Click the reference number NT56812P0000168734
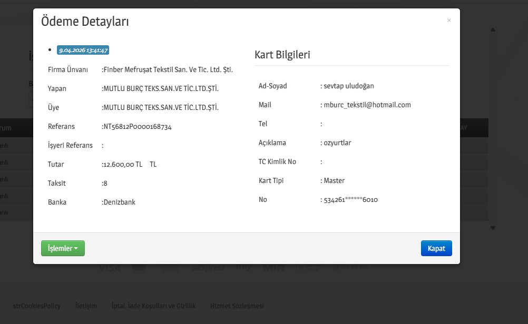 tap(138, 127)
